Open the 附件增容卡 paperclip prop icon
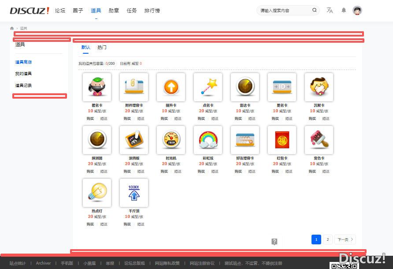The image size is (393, 269). tap(134, 87)
